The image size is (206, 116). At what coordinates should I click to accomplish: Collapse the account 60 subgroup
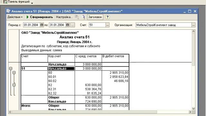click(14, 72)
